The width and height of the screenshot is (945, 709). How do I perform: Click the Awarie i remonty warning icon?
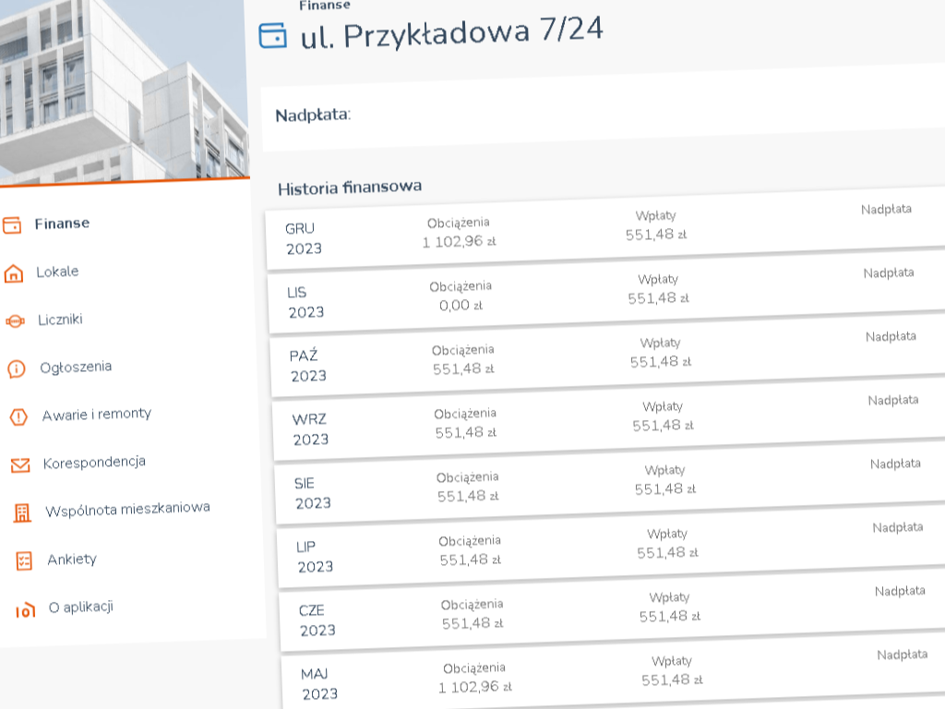18,417
